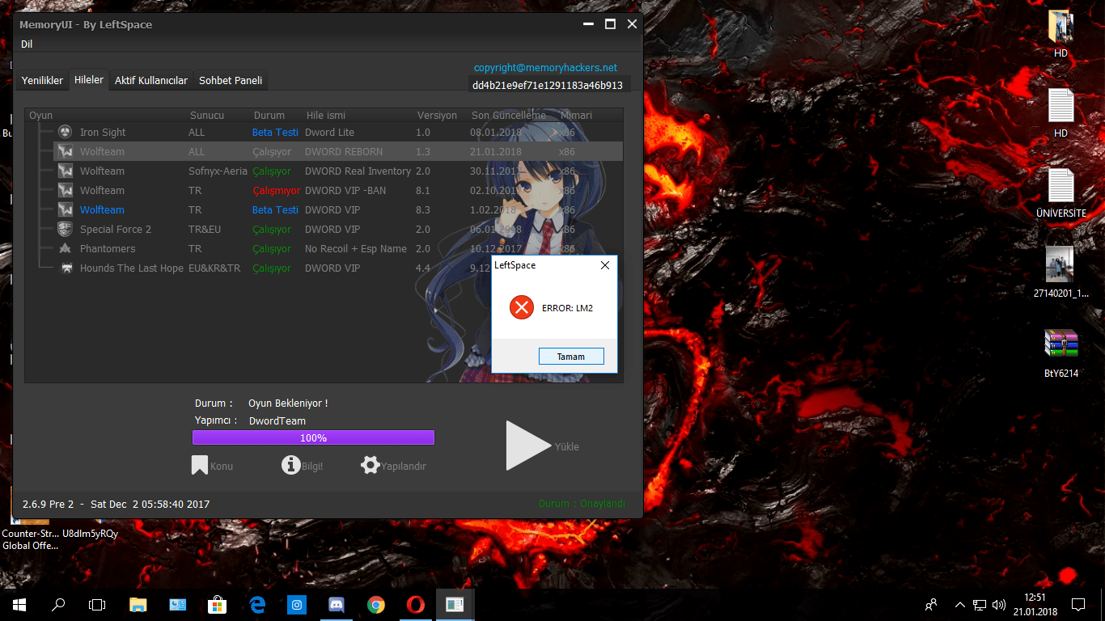Switch to the Sohbet Paneli tab
This screenshot has width=1105, height=621.
(x=231, y=80)
